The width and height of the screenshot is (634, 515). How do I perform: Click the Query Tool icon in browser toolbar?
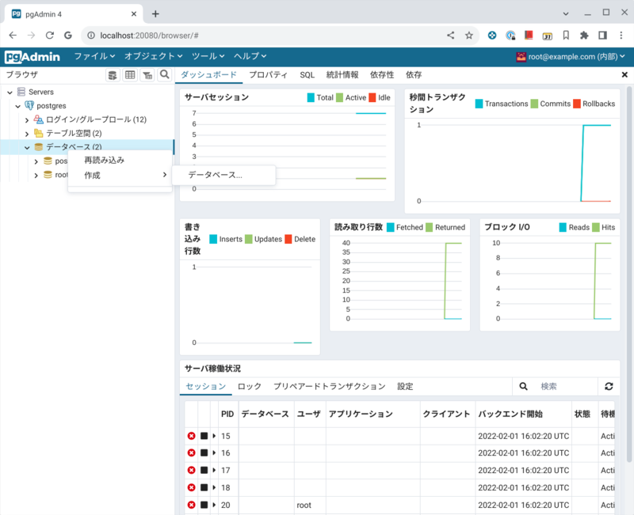tap(113, 75)
